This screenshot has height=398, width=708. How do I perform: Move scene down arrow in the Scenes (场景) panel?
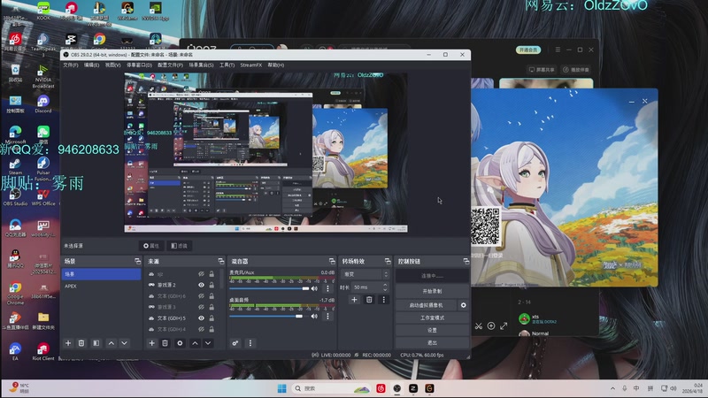(x=124, y=343)
